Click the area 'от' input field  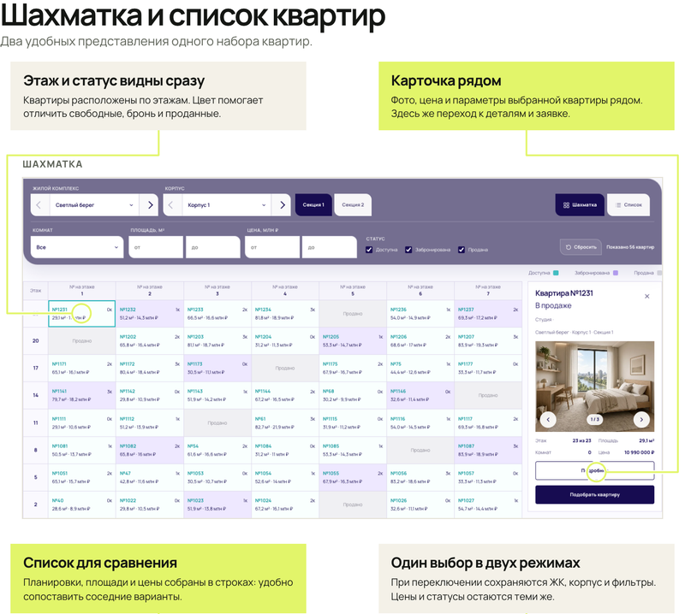coord(156,247)
